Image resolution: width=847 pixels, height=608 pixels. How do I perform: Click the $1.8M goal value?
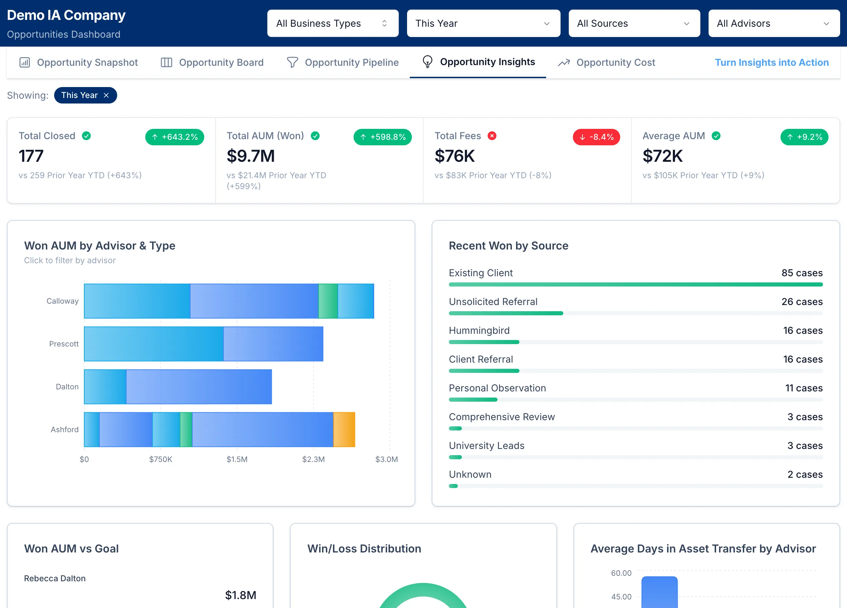(241, 595)
